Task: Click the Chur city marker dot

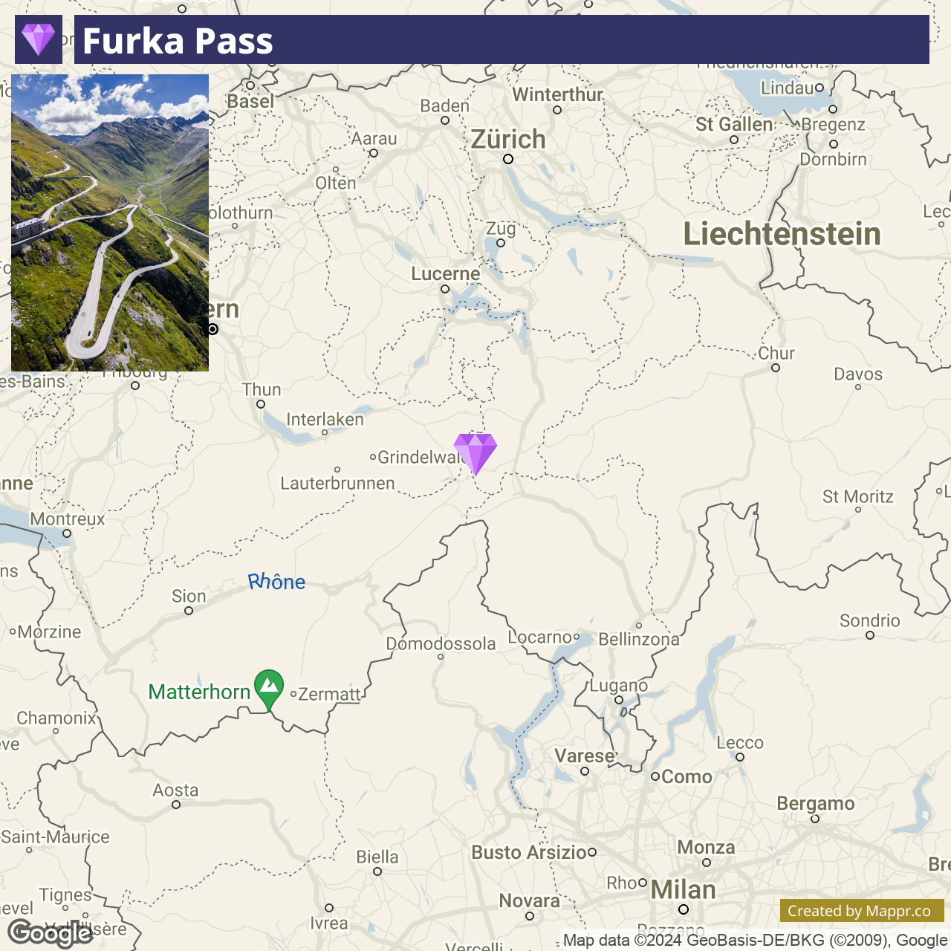Action: pos(776,368)
